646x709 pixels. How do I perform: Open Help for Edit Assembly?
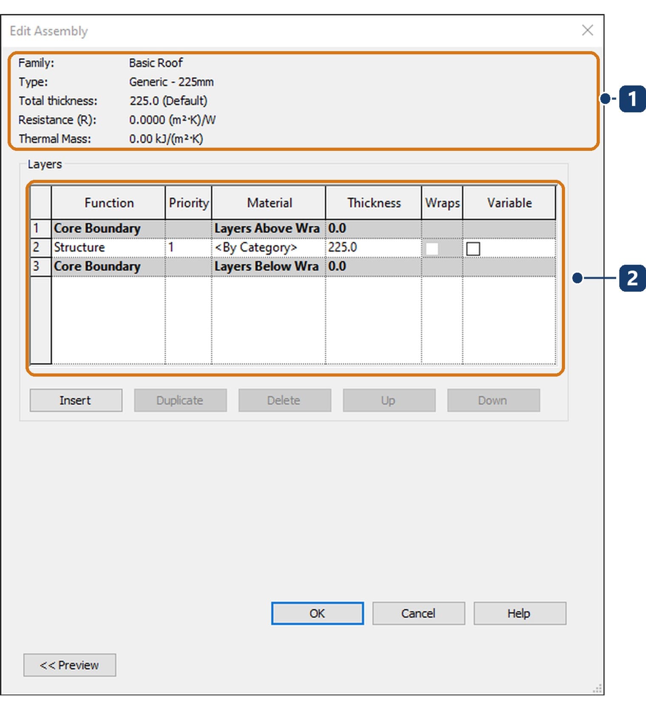(520, 613)
